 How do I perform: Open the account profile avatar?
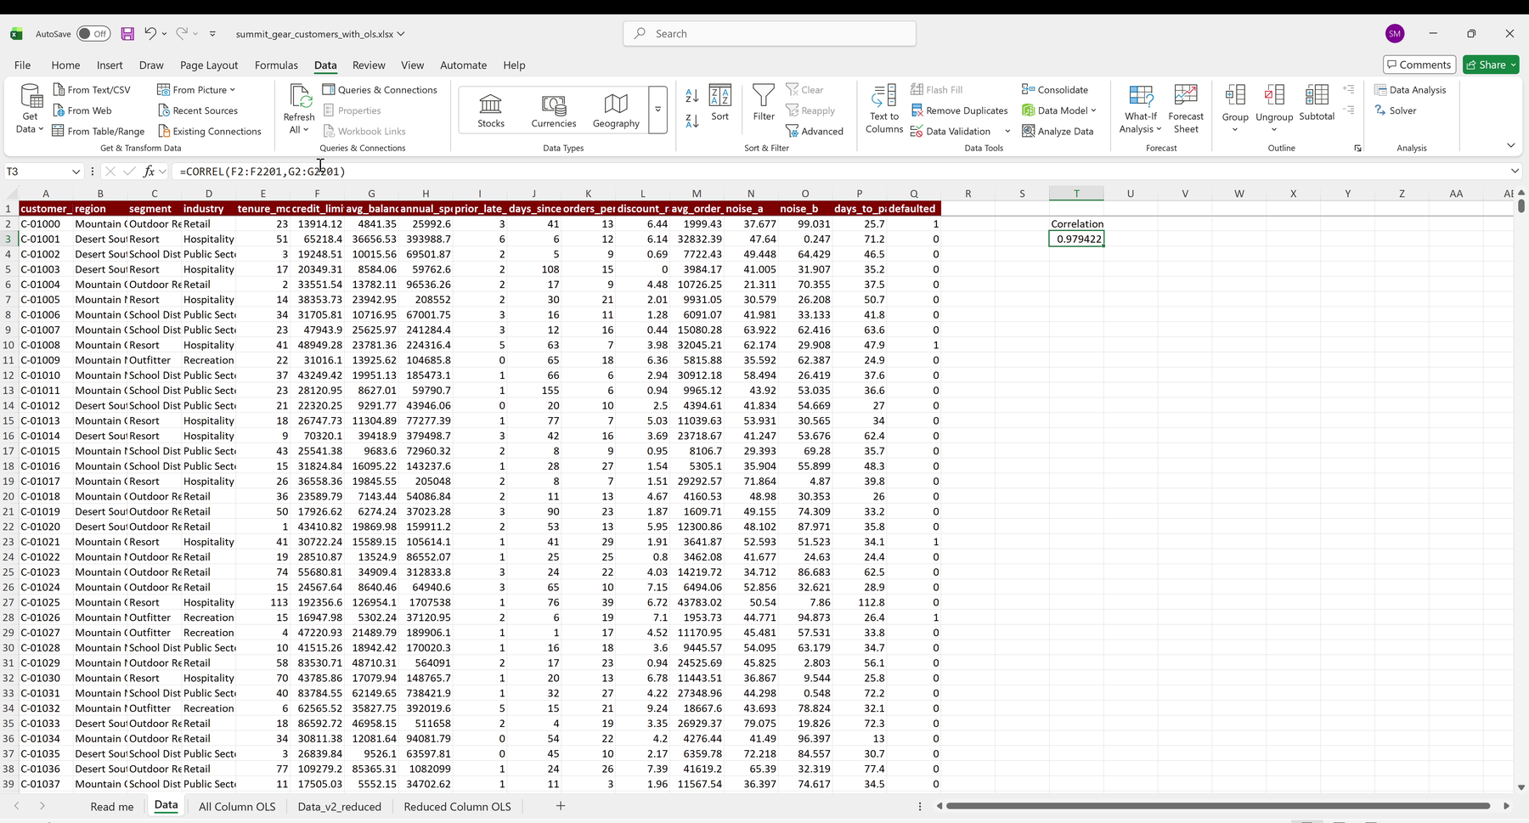1395,34
